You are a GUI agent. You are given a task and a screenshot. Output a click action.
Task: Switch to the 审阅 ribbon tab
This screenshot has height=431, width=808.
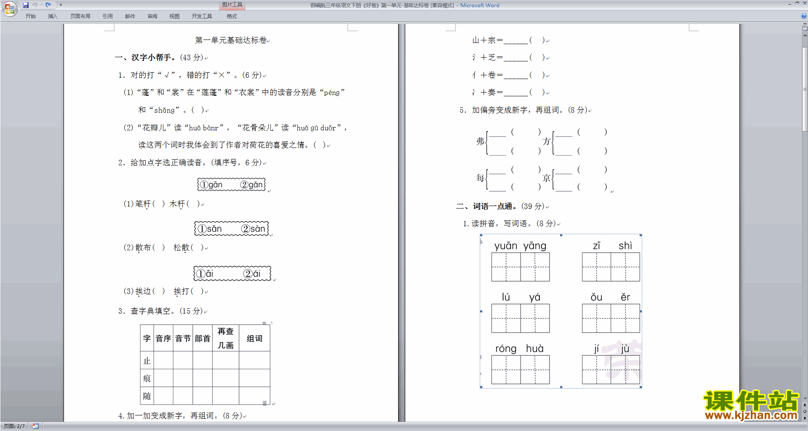152,16
